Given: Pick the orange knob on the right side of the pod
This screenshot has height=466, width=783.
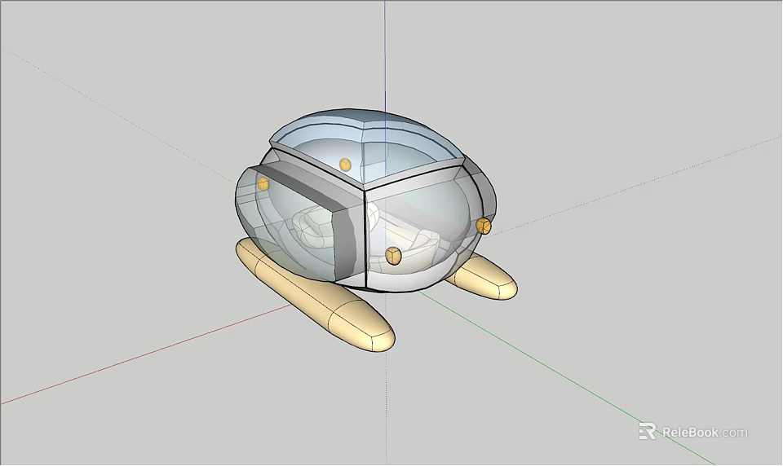Looking at the screenshot, I should tap(484, 226).
